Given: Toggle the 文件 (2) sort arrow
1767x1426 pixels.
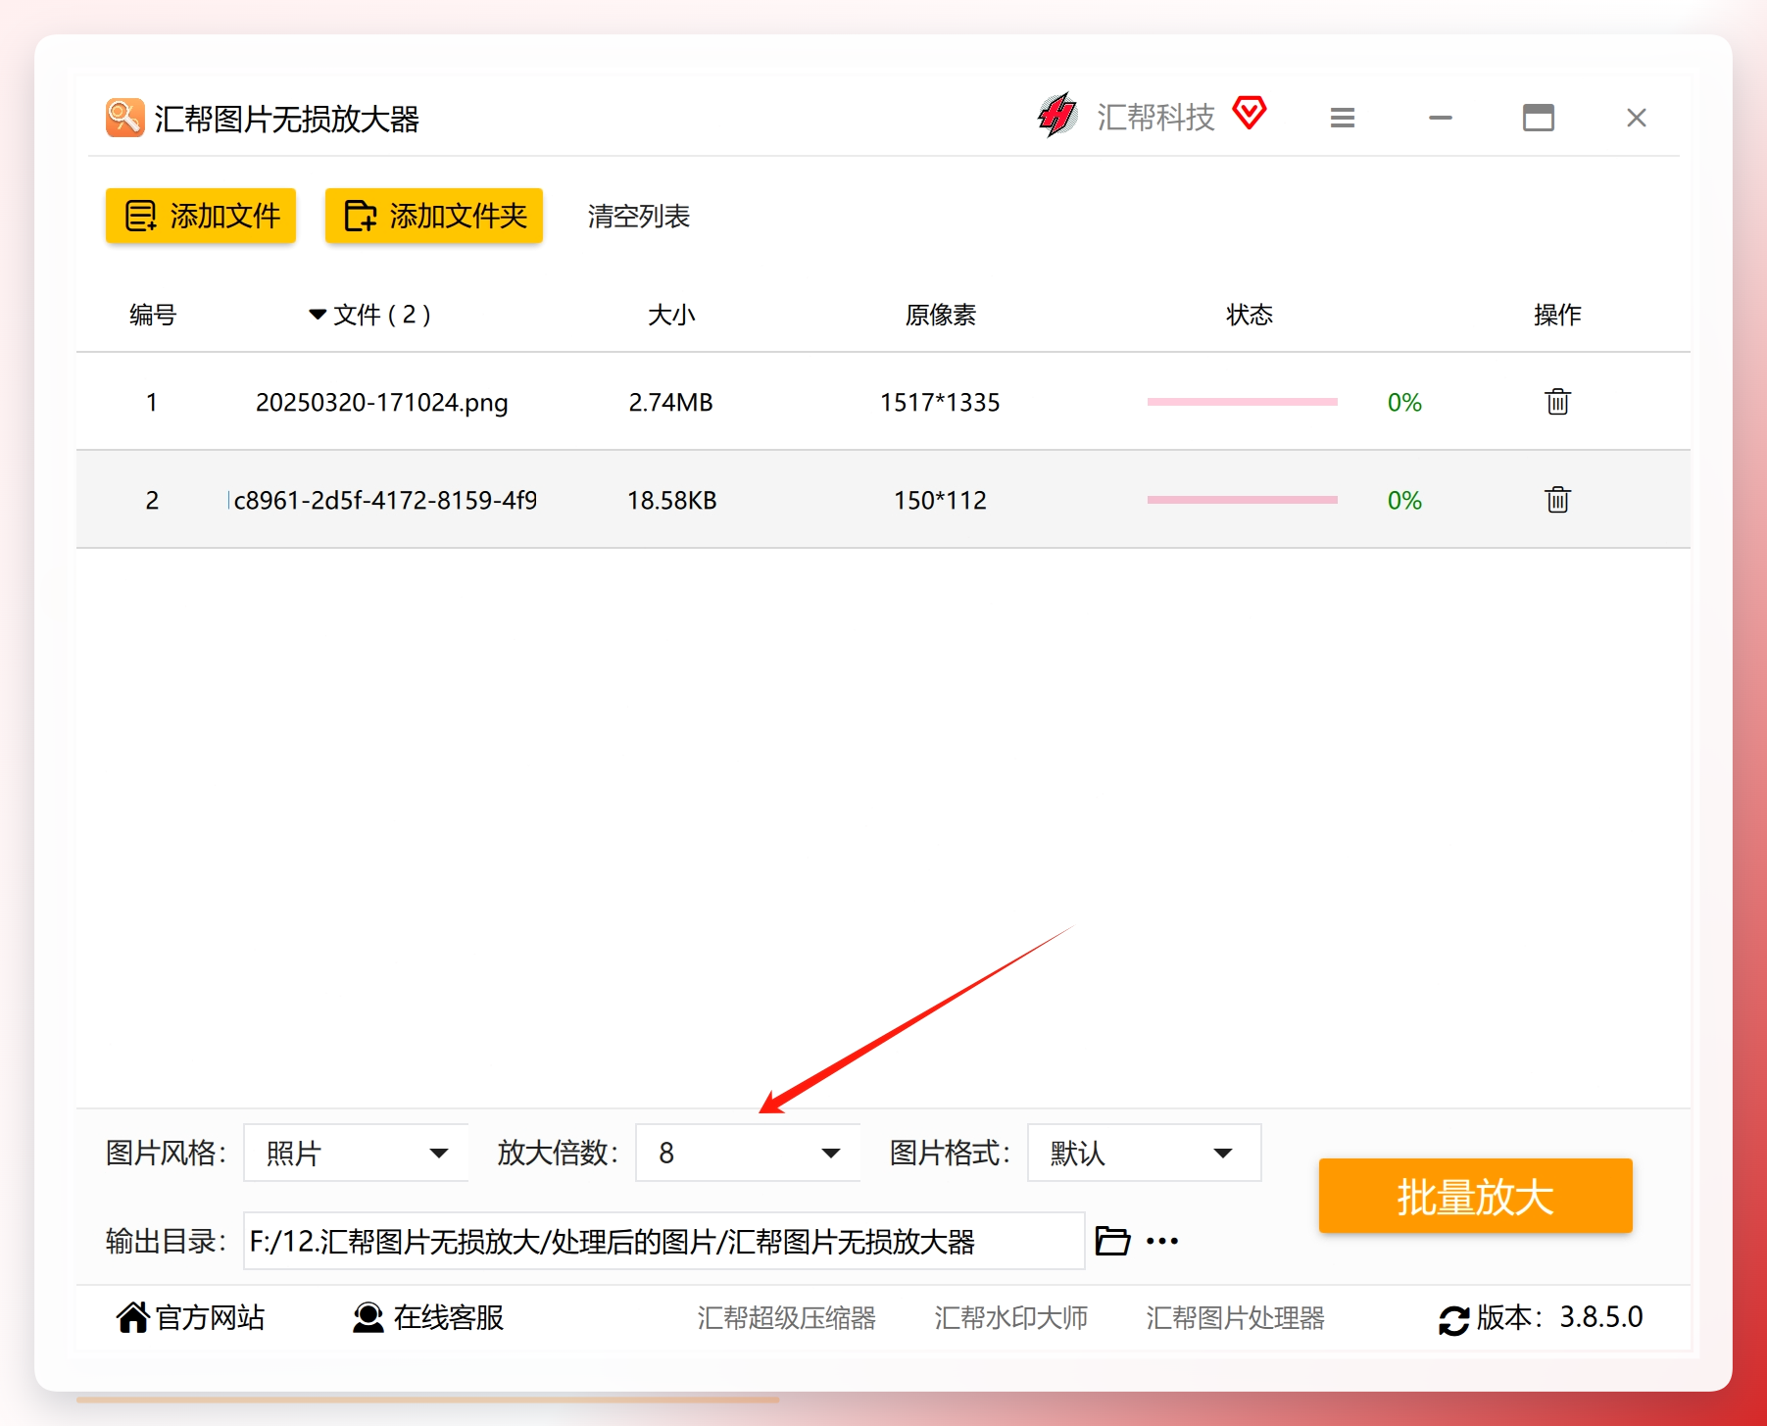Looking at the screenshot, I should click(318, 315).
